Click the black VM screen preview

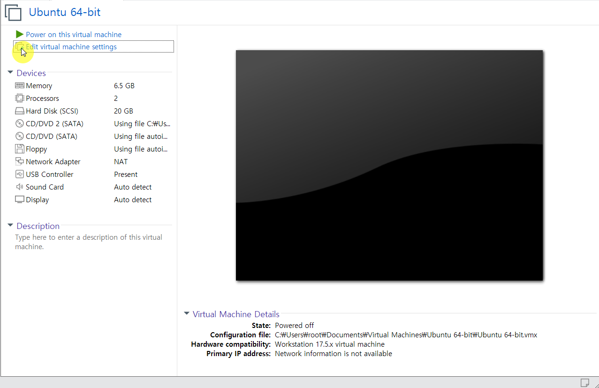tap(389, 165)
